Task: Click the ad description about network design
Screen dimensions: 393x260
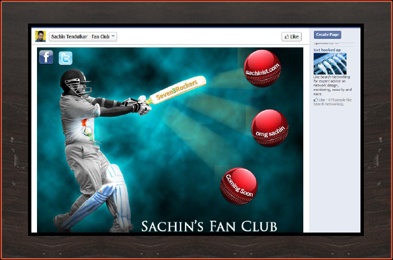Action: 332,85
